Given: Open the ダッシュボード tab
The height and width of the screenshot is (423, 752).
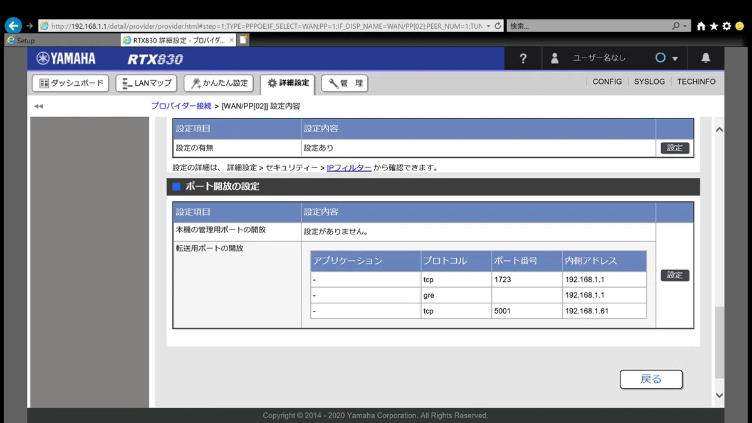Looking at the screenshot, I should [71, 83].
